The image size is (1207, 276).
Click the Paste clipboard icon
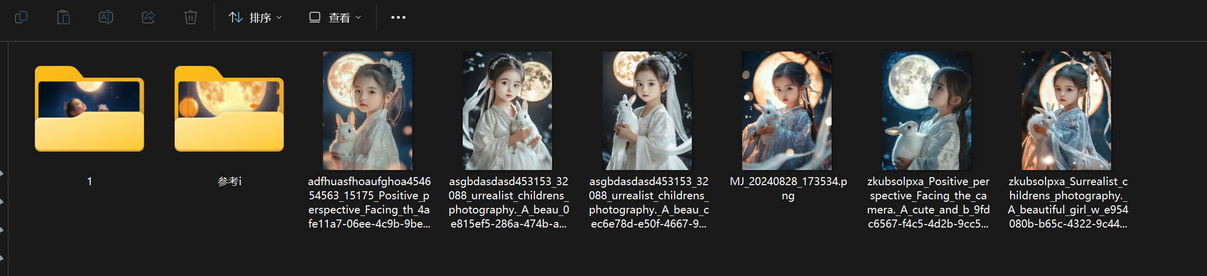(x=64, y=18)
